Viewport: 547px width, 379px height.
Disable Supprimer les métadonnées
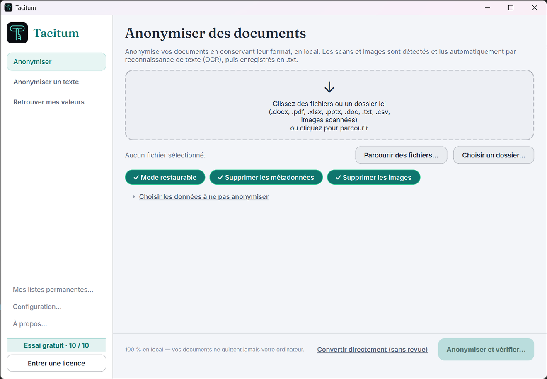pyautogui.click(x=266, y=177)
